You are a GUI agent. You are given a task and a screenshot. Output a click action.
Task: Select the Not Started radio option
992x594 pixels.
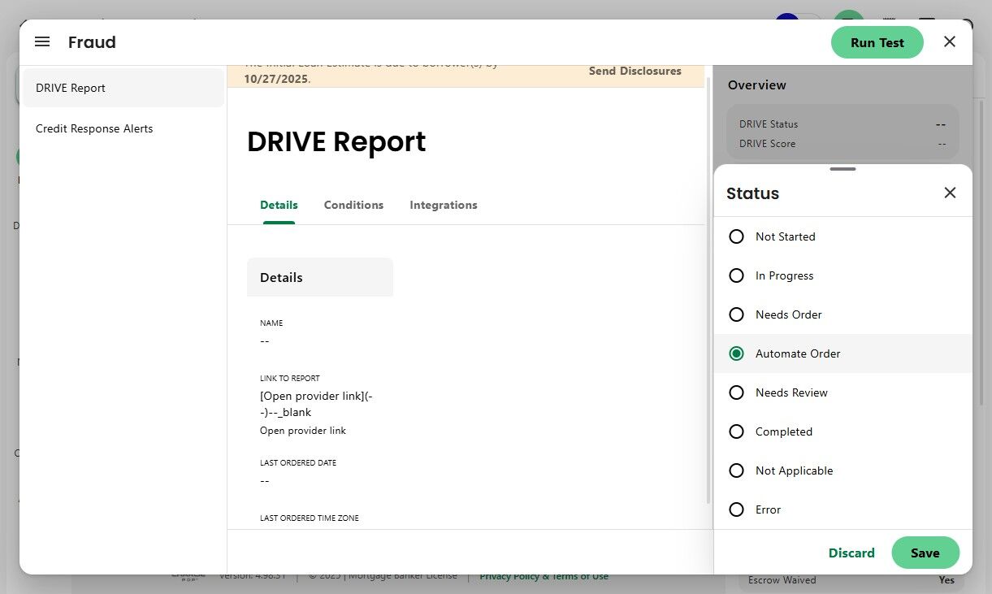click(x=737, y=236)
